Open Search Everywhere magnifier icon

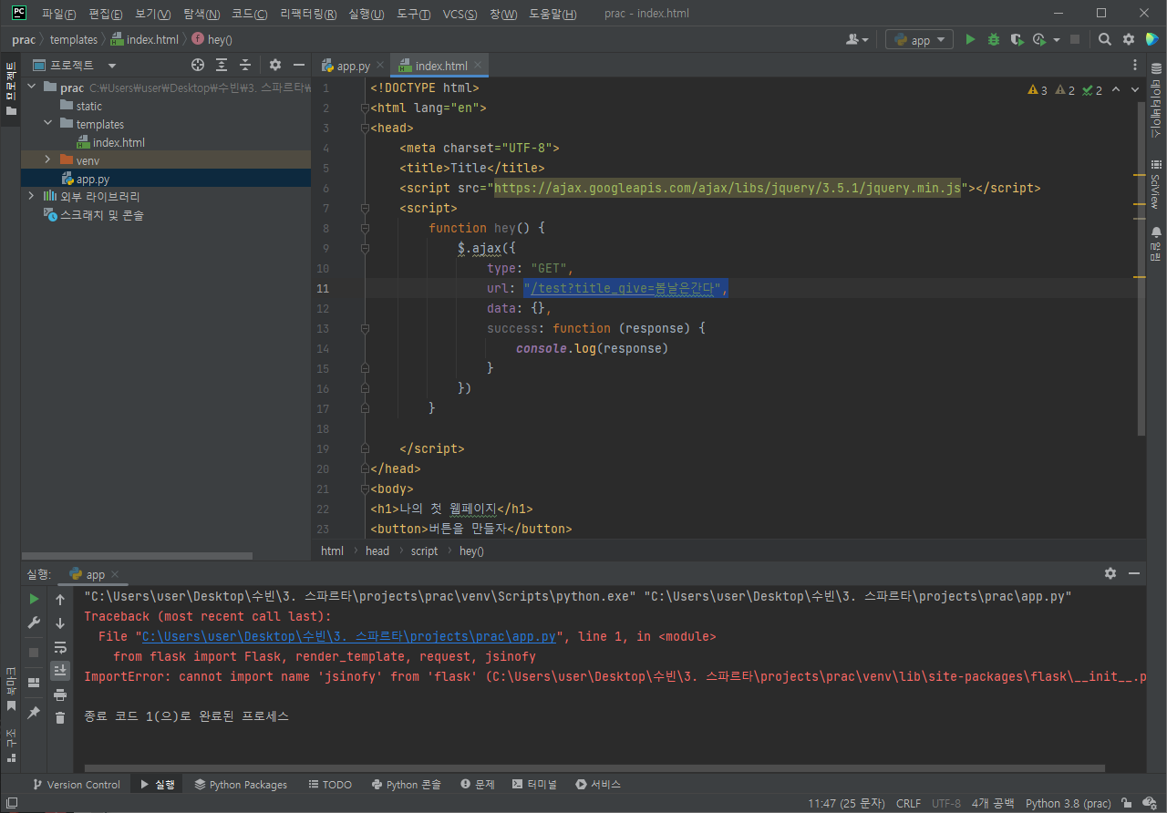click(x=1105, y=40)
